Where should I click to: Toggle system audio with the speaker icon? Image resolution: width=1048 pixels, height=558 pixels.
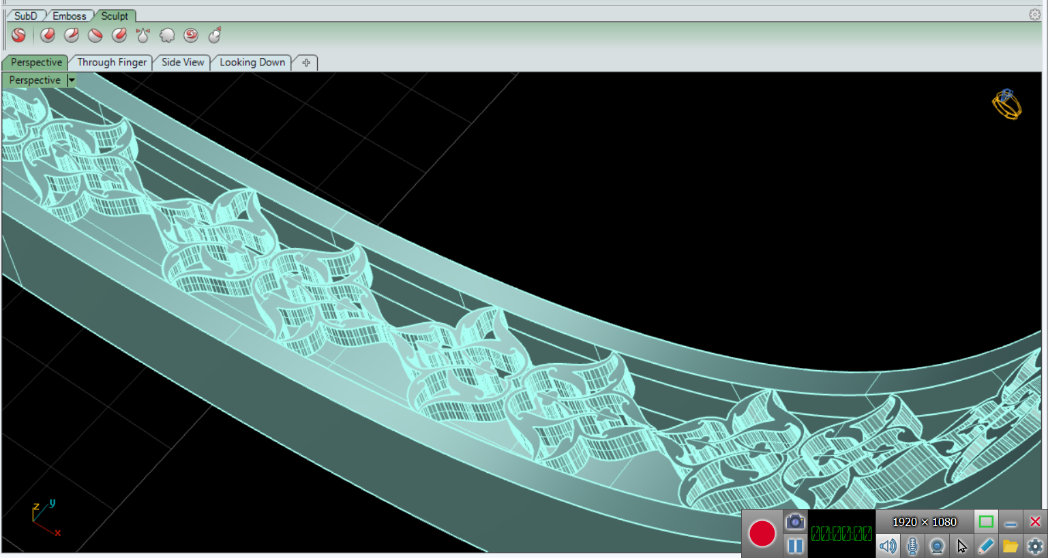888,546
